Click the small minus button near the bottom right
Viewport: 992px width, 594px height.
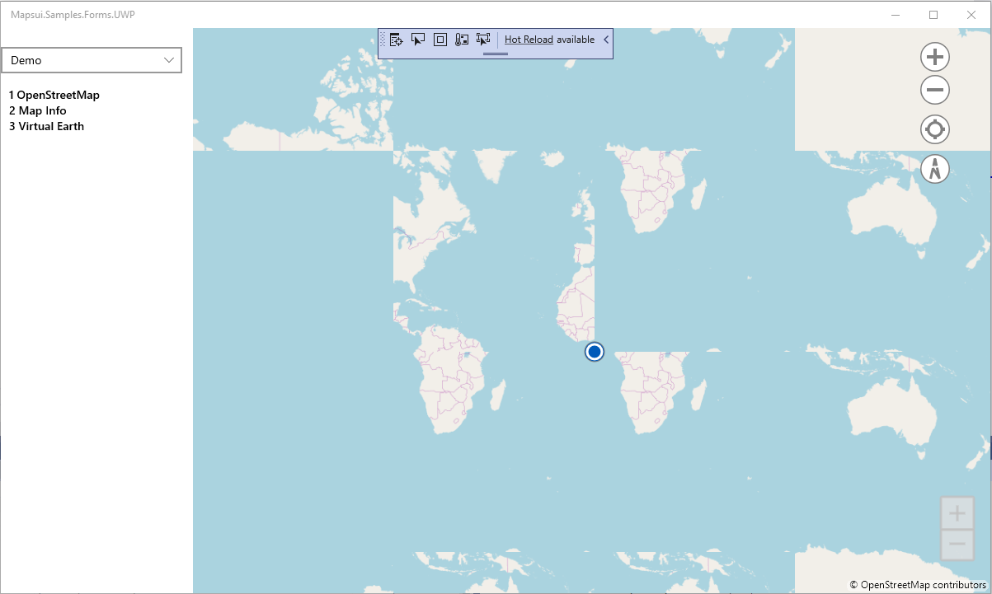tap(957, 544)
